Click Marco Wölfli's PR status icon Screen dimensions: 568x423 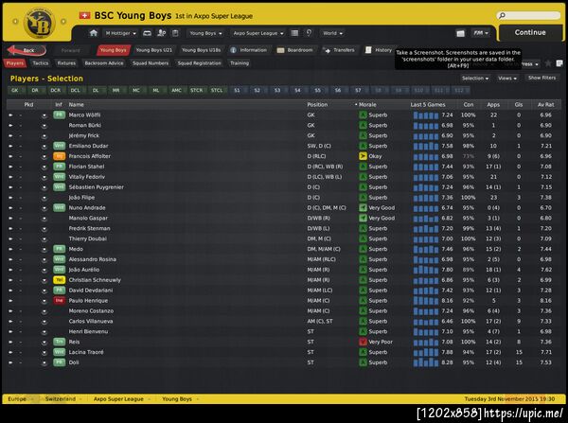[59, 115]
